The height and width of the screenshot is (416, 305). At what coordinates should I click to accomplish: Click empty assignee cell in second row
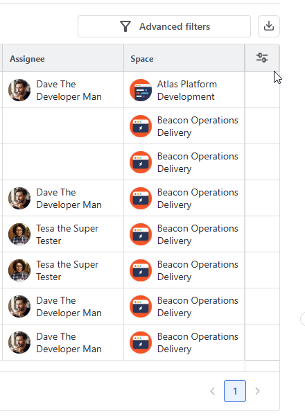pos(63,126)
